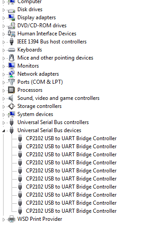Screen dimensions: 161x232
Task: Click the Display adapters icon
Action: coord(12,17)
